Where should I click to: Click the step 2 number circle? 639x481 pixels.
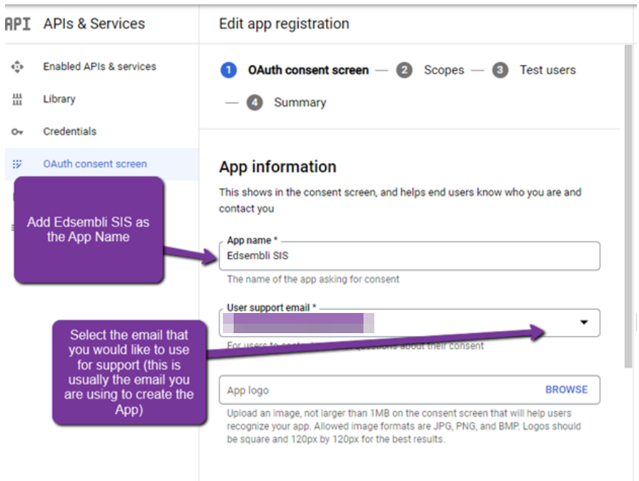click(x=405, y=70)
